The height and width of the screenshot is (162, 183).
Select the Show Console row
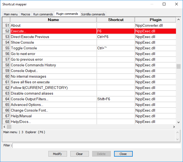tap(89, 42)
